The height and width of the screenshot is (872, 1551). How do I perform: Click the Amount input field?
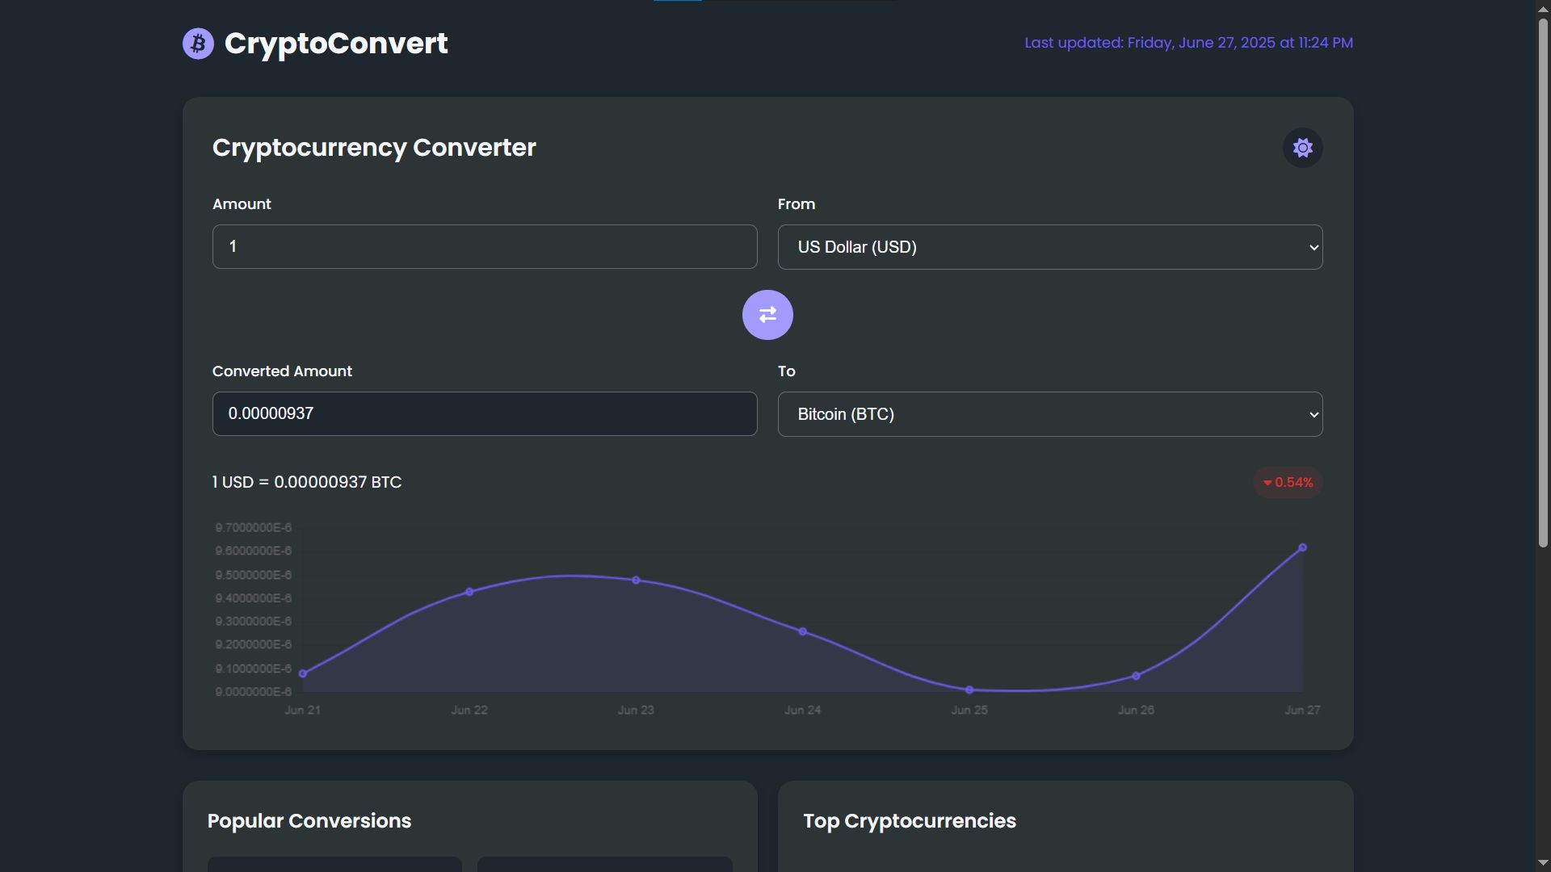coord(485,247)
